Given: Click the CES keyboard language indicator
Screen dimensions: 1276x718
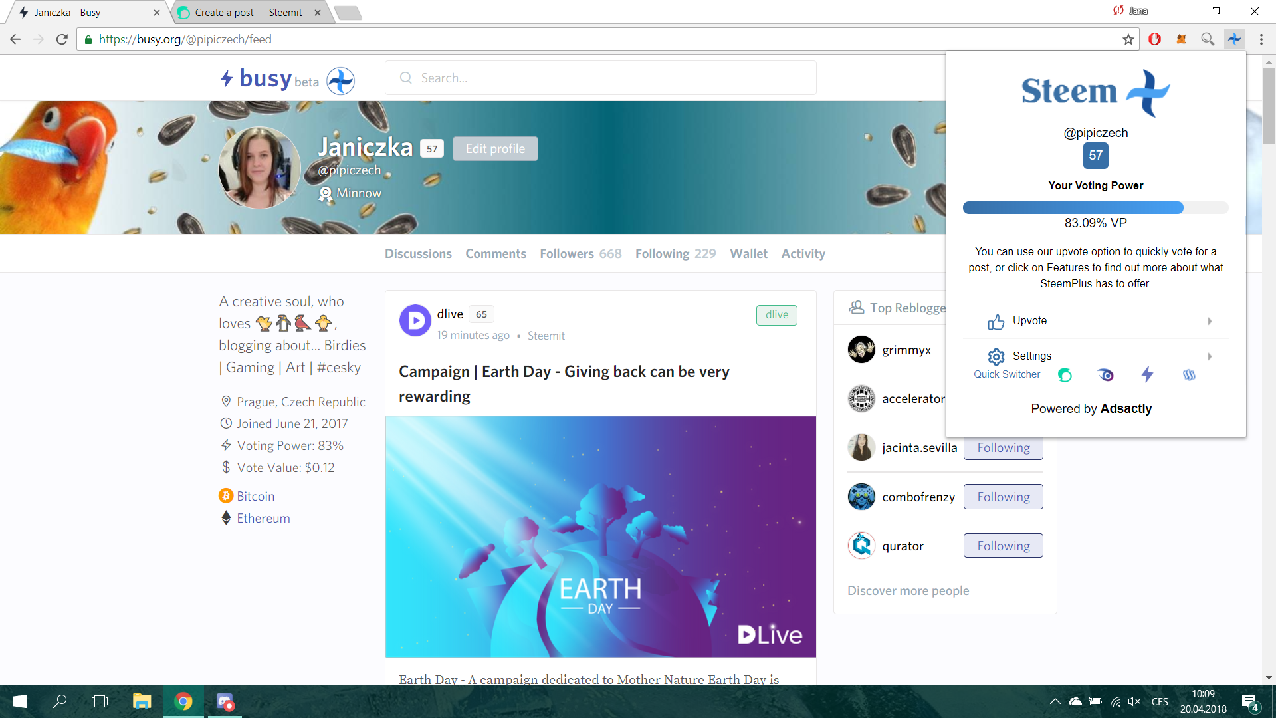Looking at the screenshot, I should click(1160, 701).
